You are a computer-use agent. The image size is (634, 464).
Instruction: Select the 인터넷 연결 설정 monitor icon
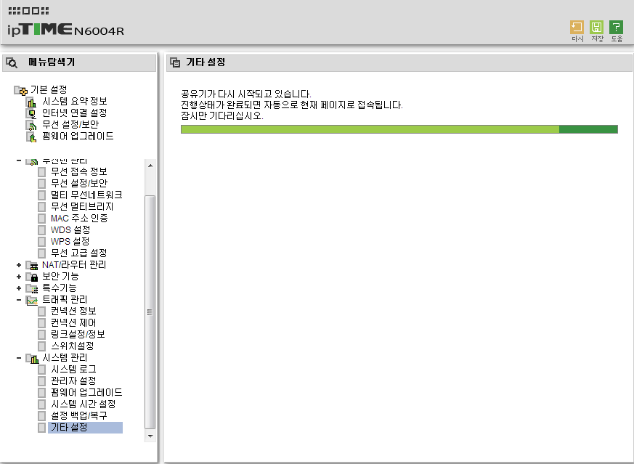(x=31, y=113)
